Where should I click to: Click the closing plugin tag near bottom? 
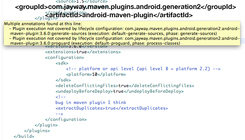tap(46, 125)
